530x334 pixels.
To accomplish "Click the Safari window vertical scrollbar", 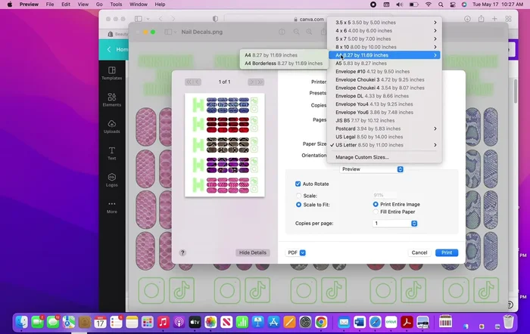I will [x=515, y=91].
